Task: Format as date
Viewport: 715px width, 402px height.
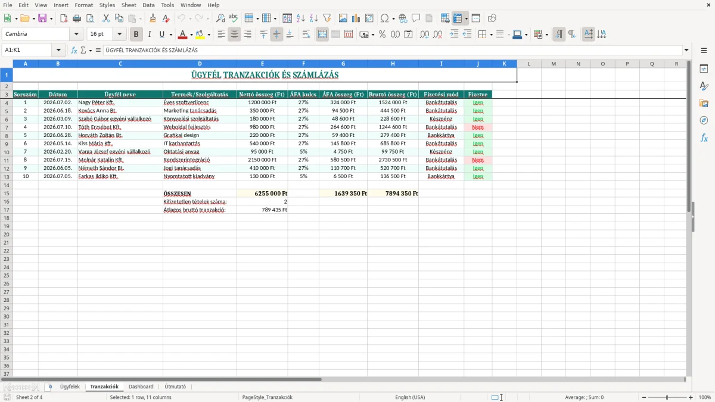Action: pyautogui.click(x=408, y=35)
